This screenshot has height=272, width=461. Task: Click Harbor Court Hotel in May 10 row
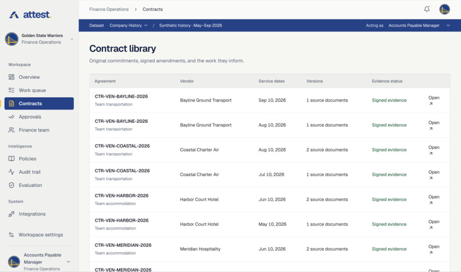tap(199, 224)
